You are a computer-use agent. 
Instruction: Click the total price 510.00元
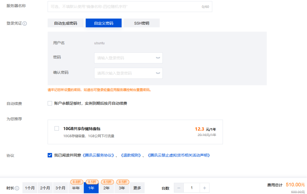coord(295,185)
